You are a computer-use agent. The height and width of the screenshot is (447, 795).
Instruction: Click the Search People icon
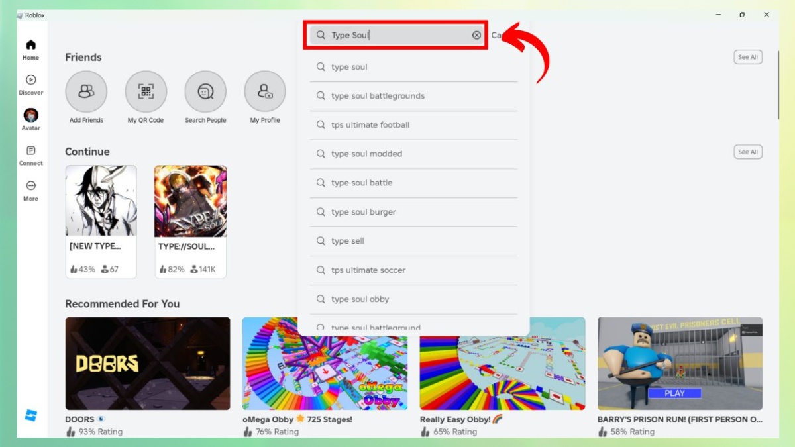tap(205, 92)
